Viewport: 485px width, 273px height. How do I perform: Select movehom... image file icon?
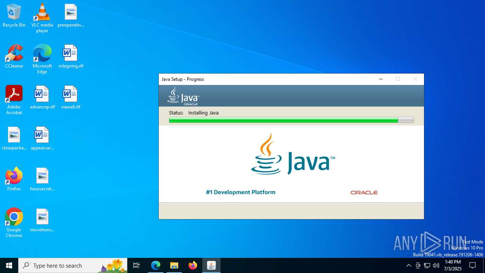point(42,220)
